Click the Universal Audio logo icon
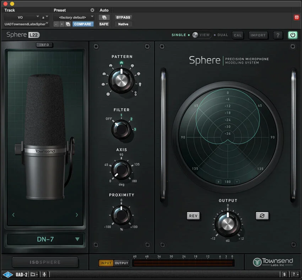The height and width of the screenshot is (280, 302). (x=8, y=274)
